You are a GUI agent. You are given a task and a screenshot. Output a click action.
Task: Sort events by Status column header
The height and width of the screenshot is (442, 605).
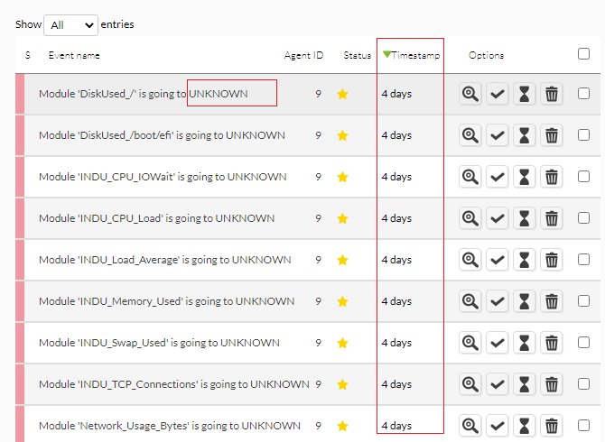pyautogui.click(x=358, y=55)
